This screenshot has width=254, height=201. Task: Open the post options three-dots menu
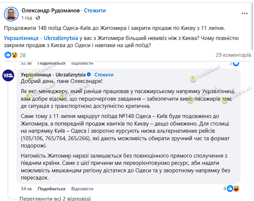(x=245, y=13)
